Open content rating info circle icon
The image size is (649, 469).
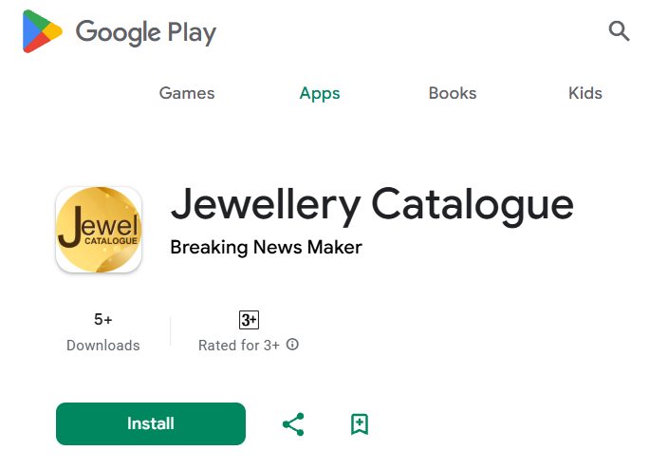coord(292,345)
